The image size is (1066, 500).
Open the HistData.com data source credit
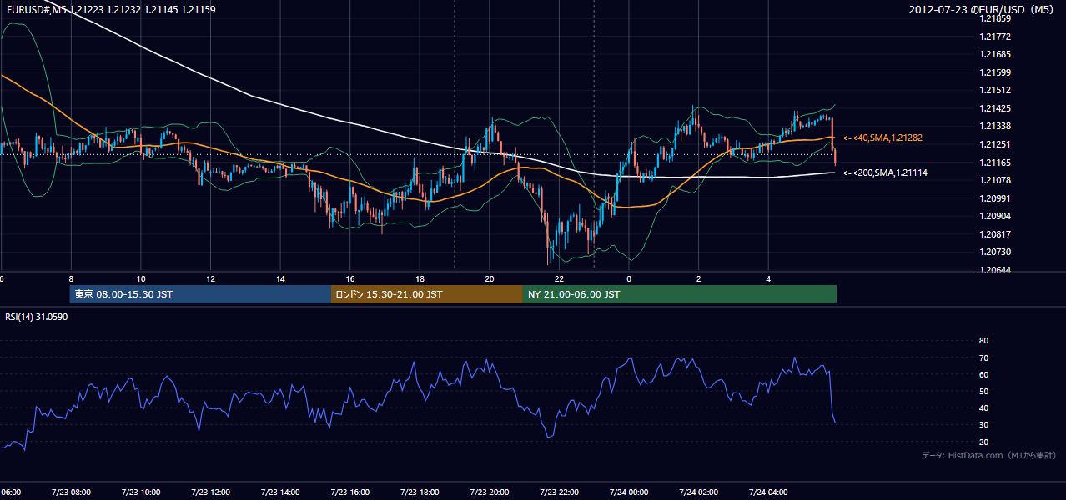pyautogui.click(x=989, y=455)
